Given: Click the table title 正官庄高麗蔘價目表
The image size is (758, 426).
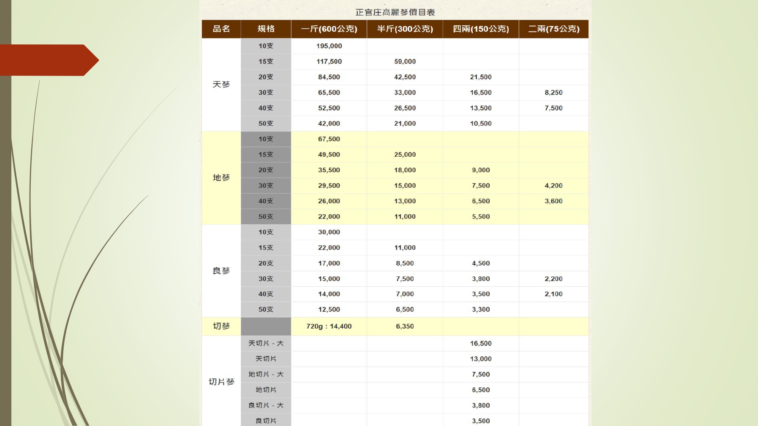Looking at the screenshot, I should (x=394, y=11).
